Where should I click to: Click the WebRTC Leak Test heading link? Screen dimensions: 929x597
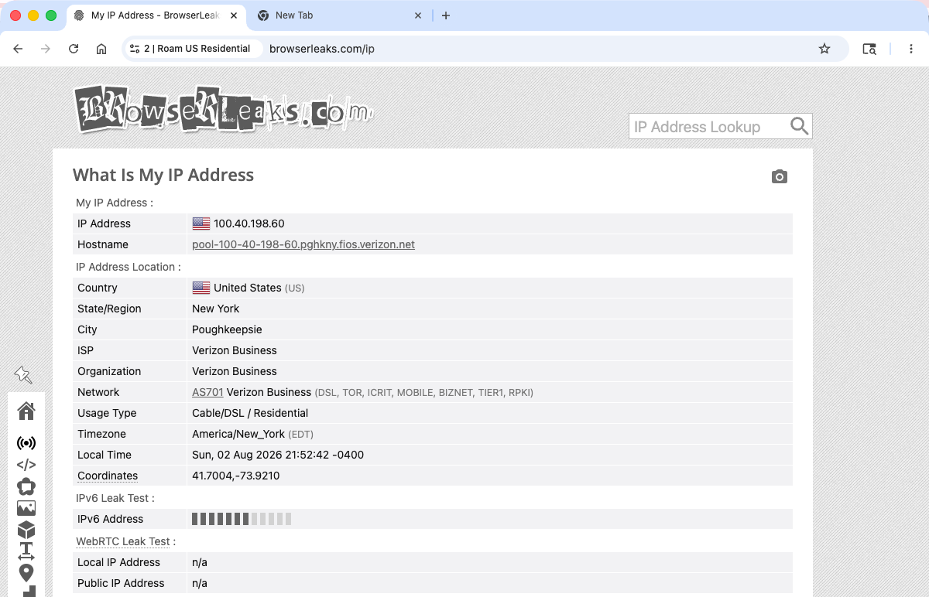(x=122, y=541)
